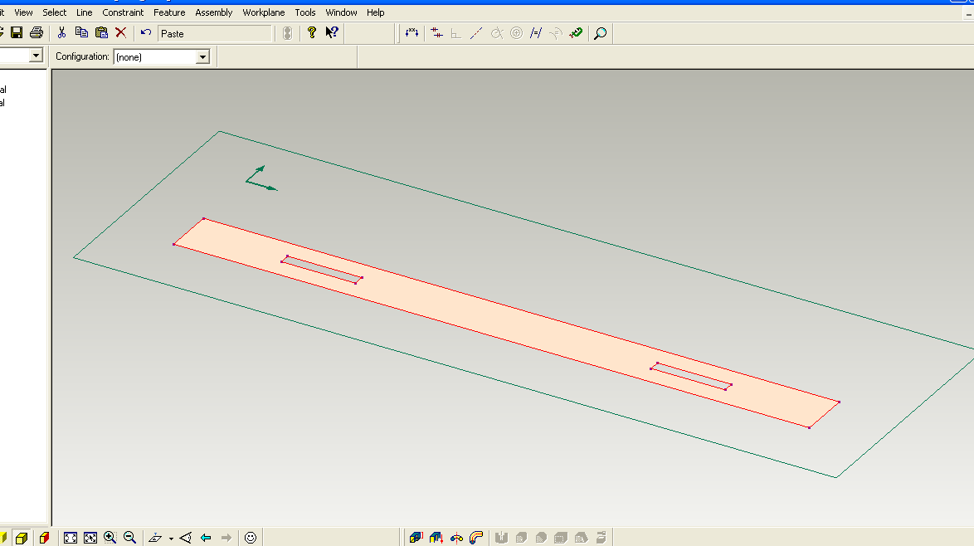
Task: Start the Sweep Boss feature
Action: pos(476,538)
